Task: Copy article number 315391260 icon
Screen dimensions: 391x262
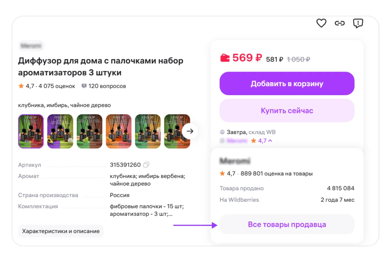Action: click(x=146, y=165)
